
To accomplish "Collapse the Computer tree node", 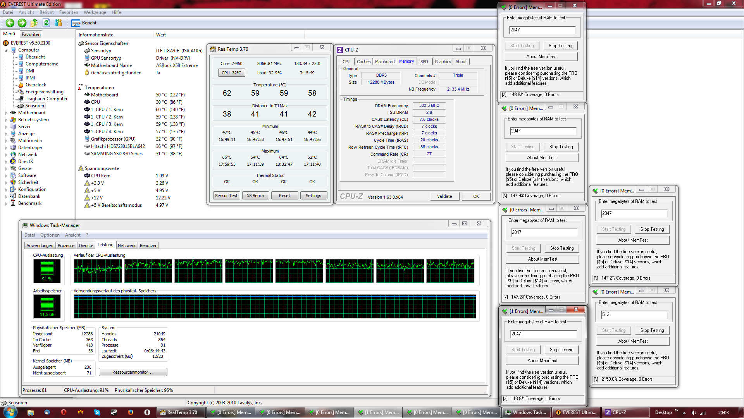I will [6, 50].
